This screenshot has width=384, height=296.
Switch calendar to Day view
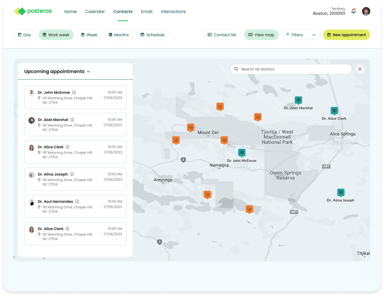(x=24, y=35)
